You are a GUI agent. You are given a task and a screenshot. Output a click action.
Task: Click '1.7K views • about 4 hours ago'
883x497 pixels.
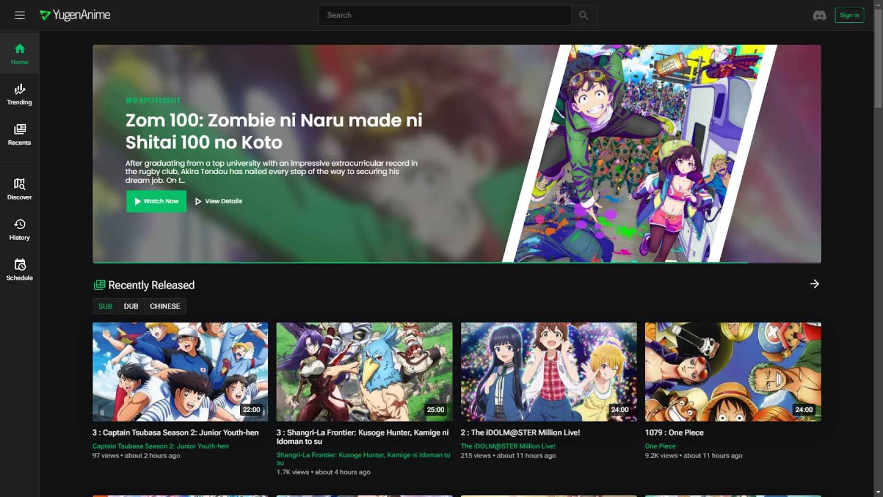(x=323, y=472)
